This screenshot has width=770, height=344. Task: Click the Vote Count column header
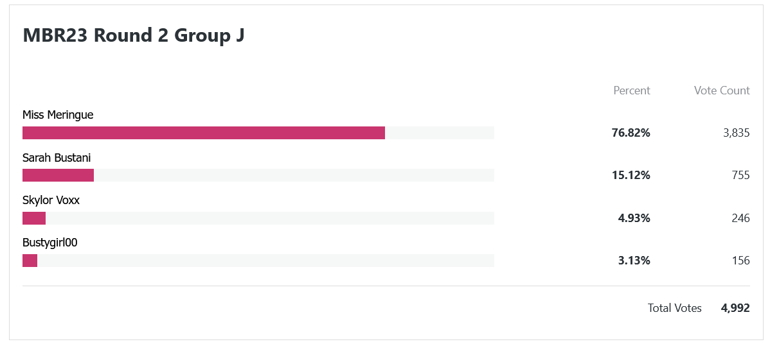[722, 90]
